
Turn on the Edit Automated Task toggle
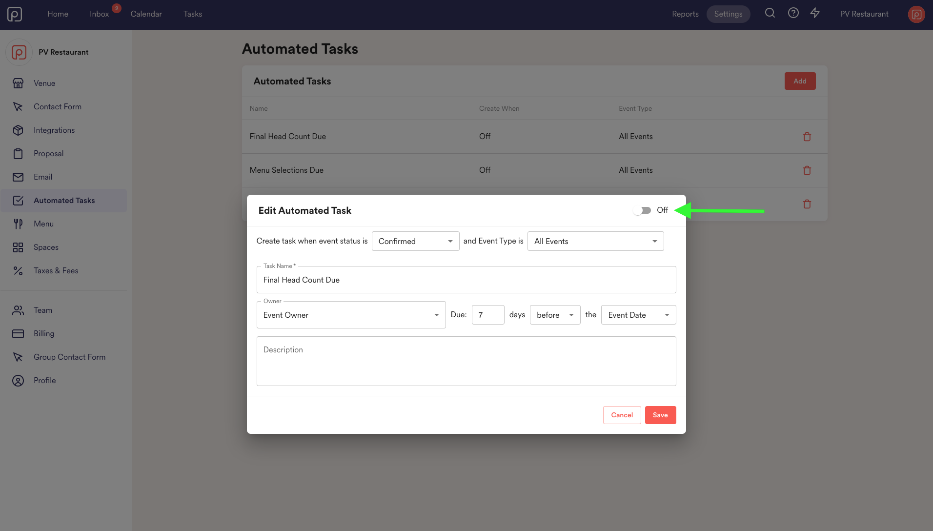tap(642, 210)
